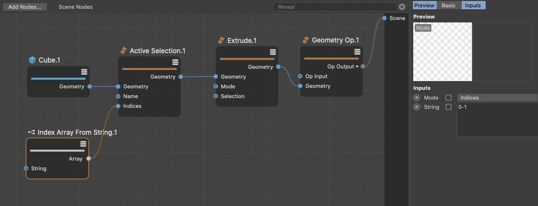Open the Active Selection.1 node menu icon

pyautogui.click(x=175, y=62)
